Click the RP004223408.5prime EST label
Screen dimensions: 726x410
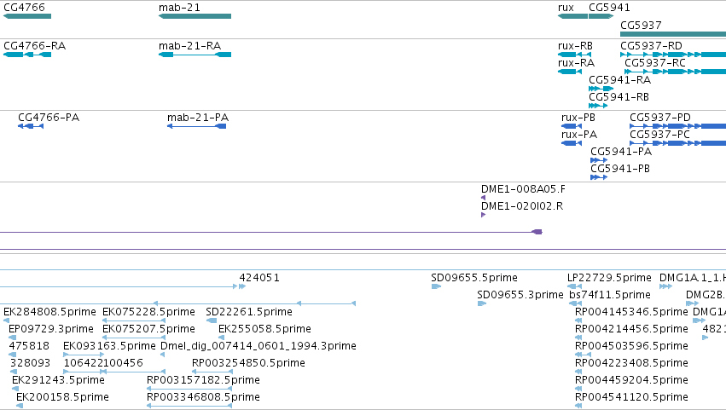pos(631,363)
